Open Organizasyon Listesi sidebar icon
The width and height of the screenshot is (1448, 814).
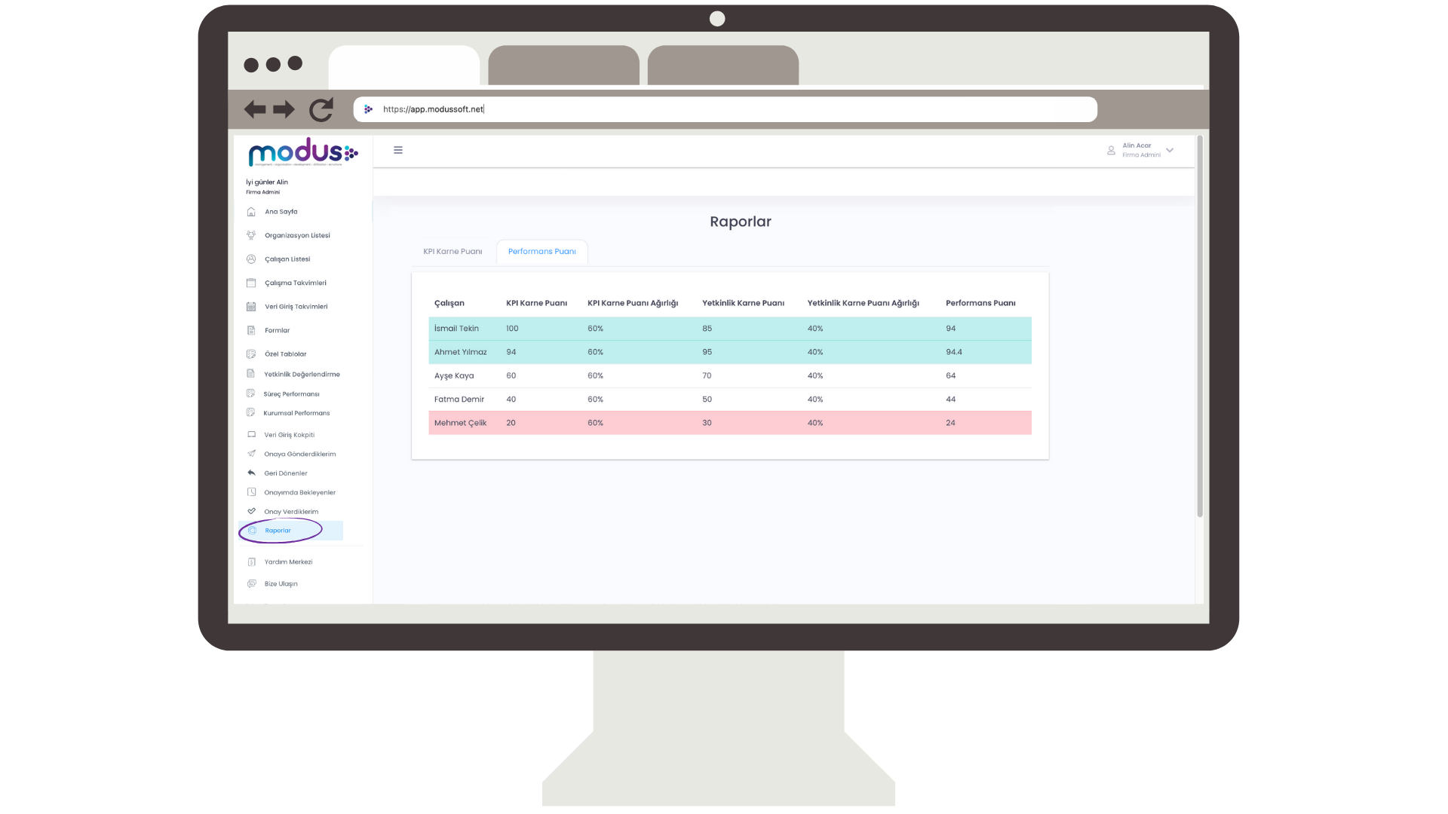click(251, 235)
